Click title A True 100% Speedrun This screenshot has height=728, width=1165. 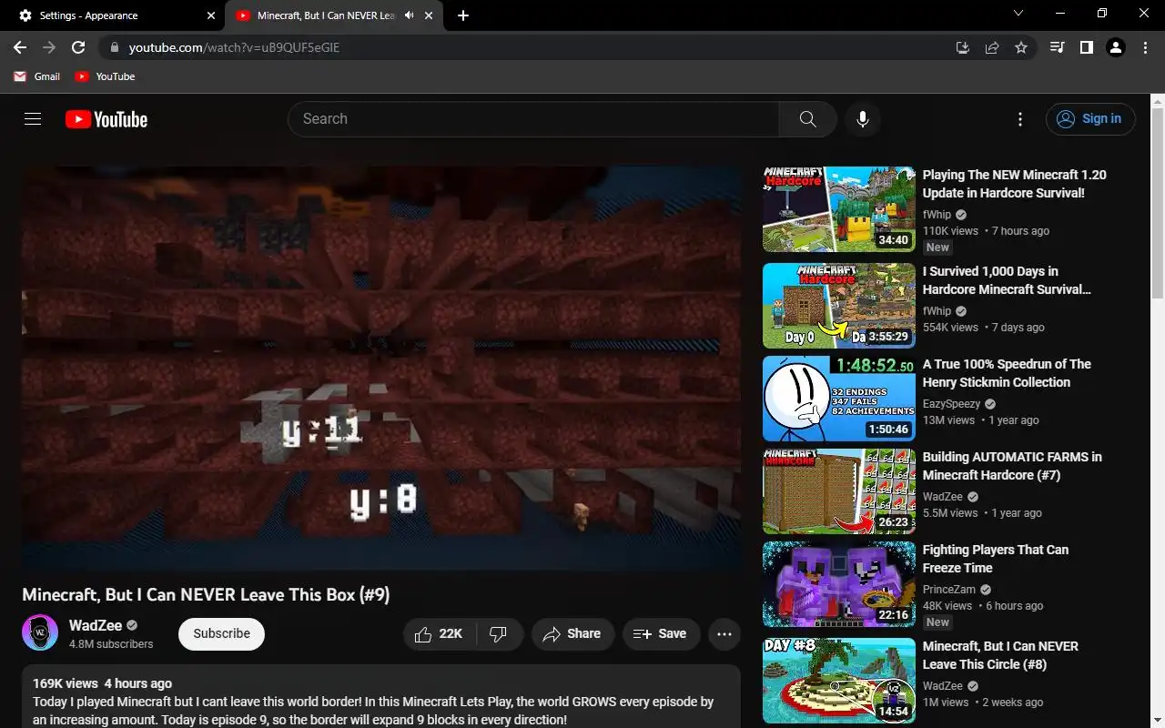click(x=1007, y=373)
